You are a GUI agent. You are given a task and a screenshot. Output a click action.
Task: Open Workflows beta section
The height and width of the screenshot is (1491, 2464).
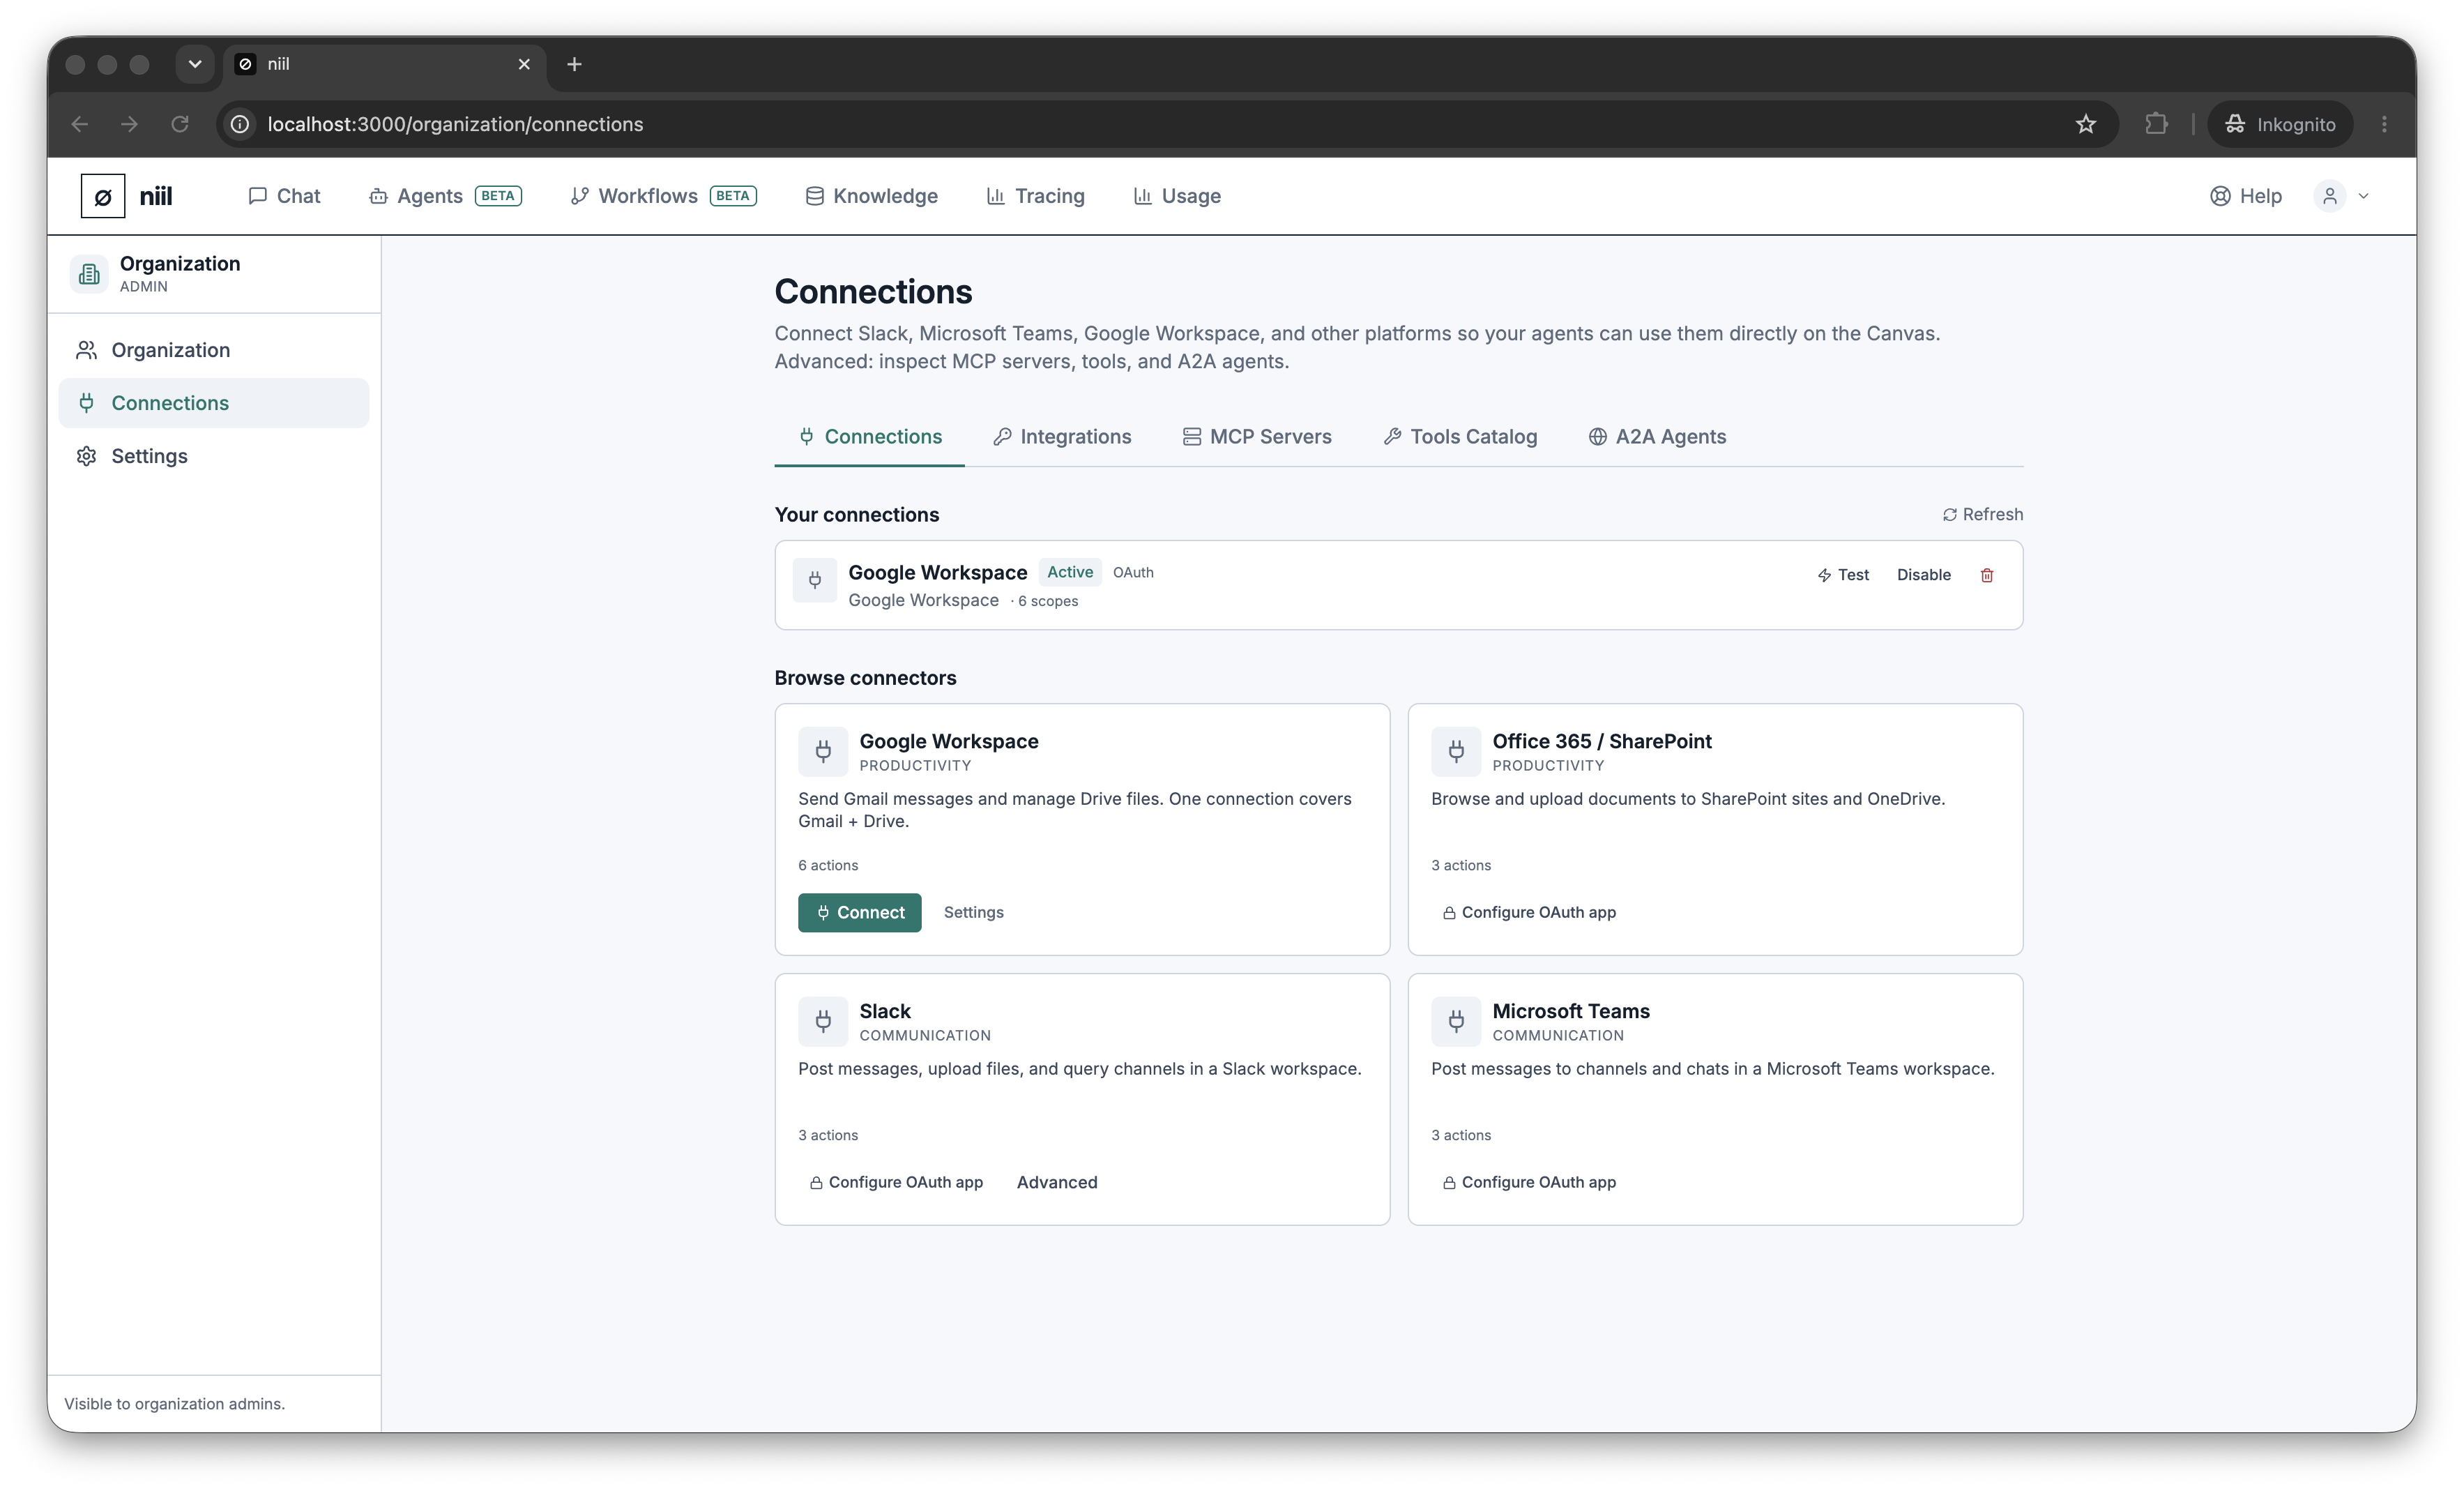663,196
